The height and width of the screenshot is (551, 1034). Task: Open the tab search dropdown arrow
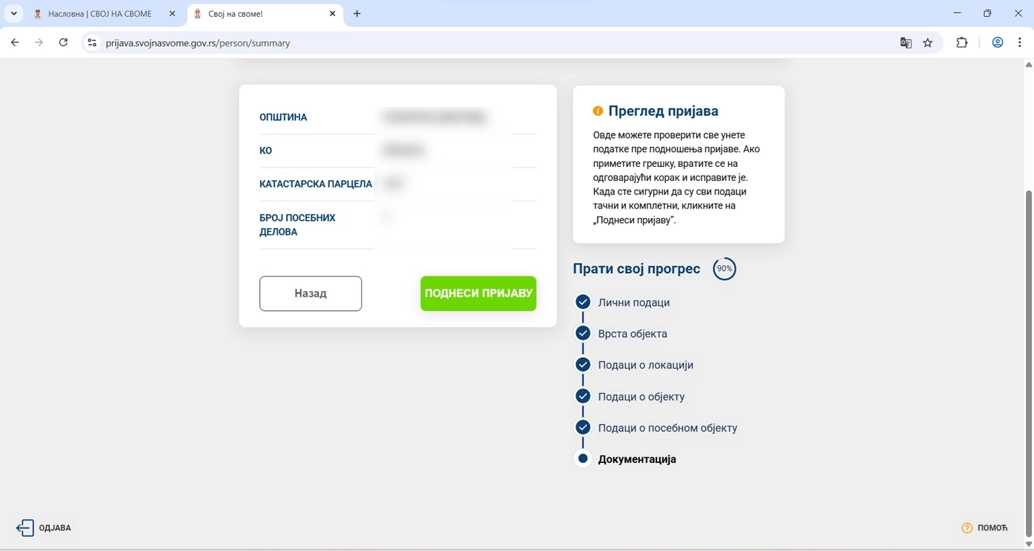13,13
